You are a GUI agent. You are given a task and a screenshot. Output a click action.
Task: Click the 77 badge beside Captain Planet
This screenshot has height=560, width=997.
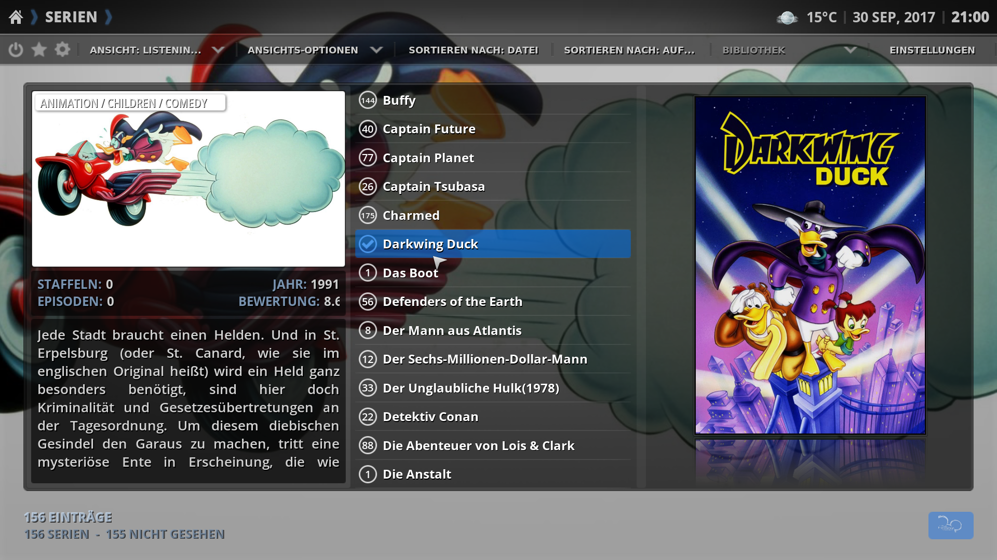[368, 158]
